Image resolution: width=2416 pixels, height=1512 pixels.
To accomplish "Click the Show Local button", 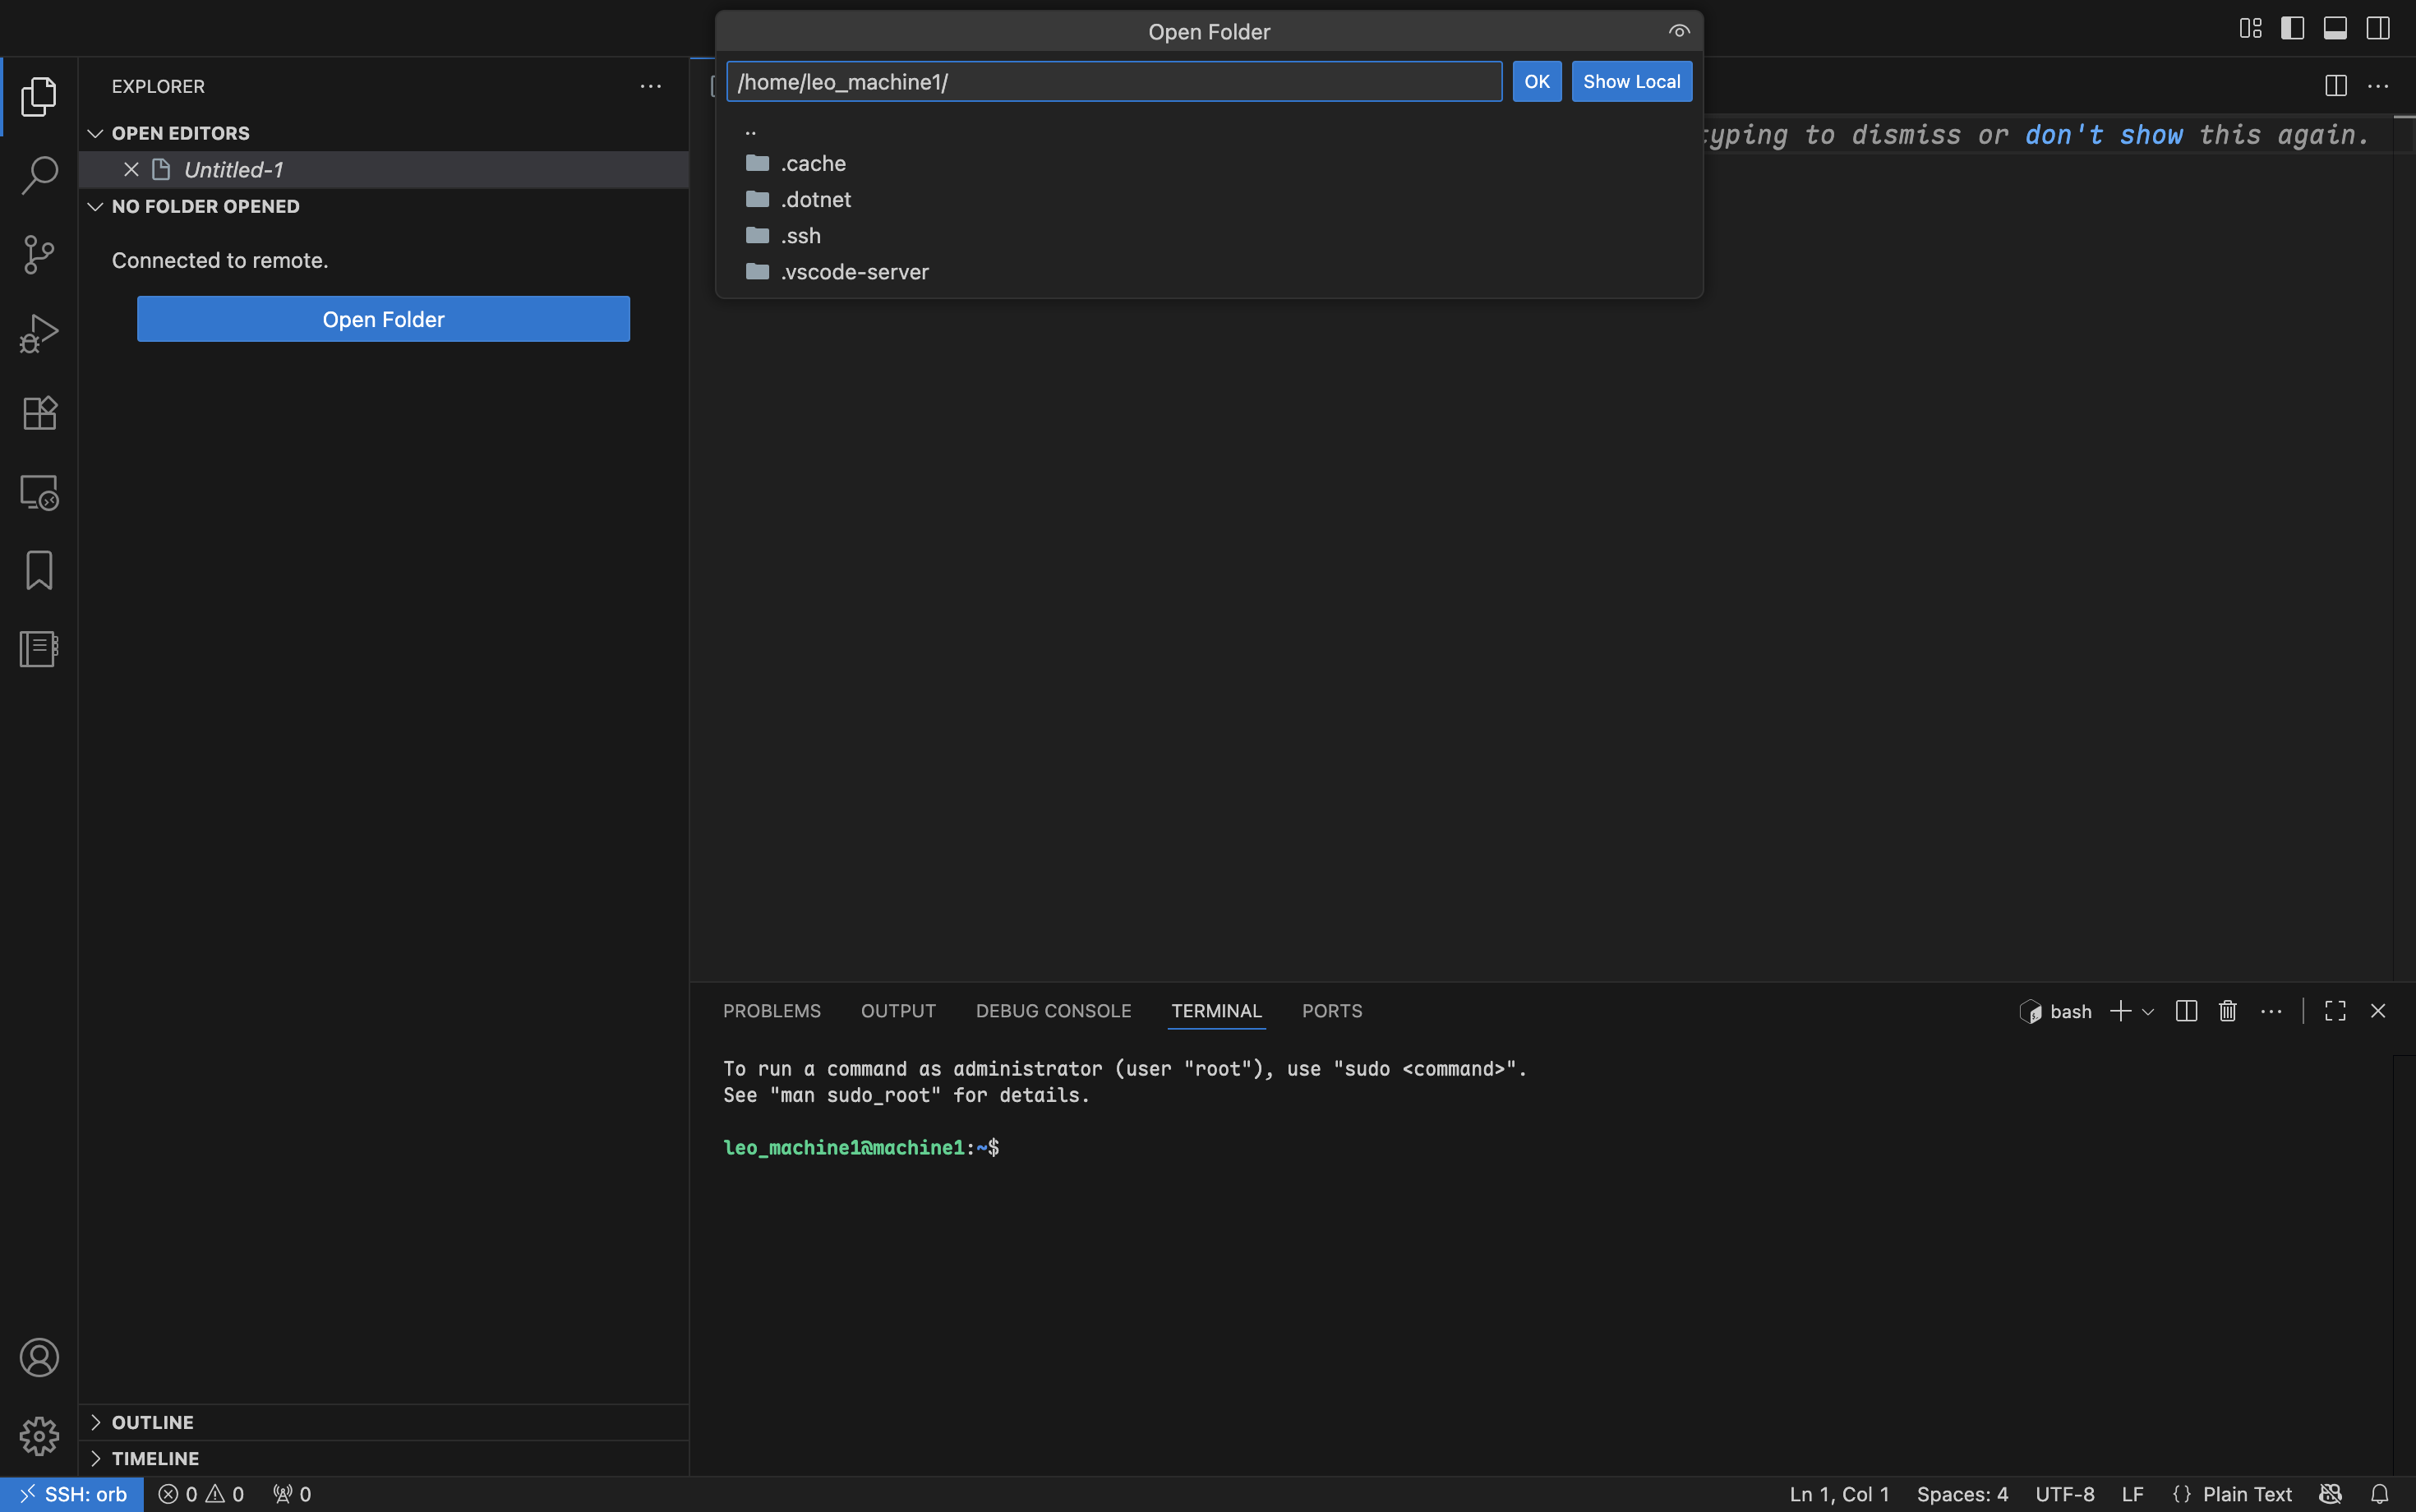I will 1631,82.
